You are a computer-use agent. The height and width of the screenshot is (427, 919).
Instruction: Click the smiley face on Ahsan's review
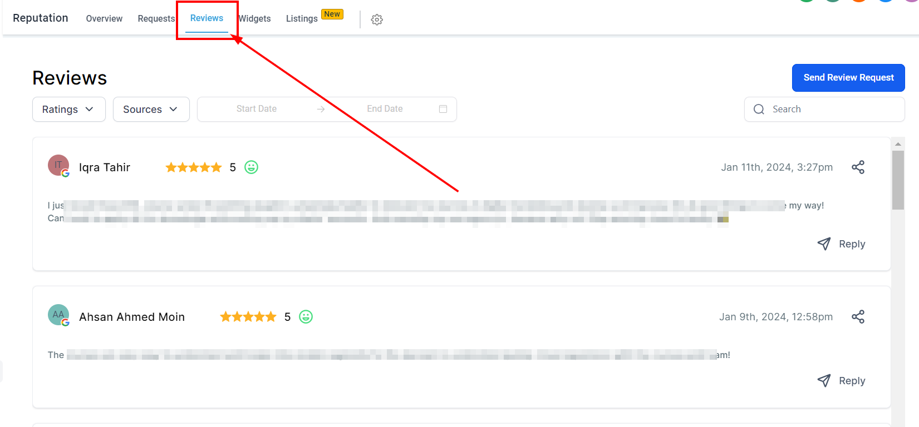(x=306, y=317)
